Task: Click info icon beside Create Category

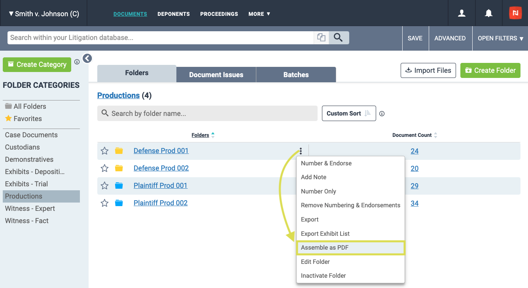Action: pos(77,62)
